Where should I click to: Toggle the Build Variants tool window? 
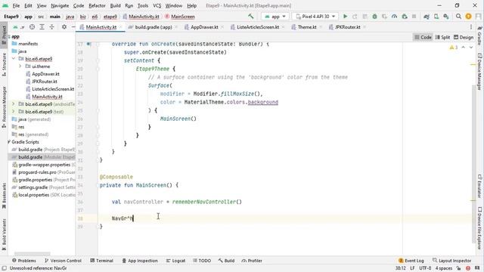4,234
